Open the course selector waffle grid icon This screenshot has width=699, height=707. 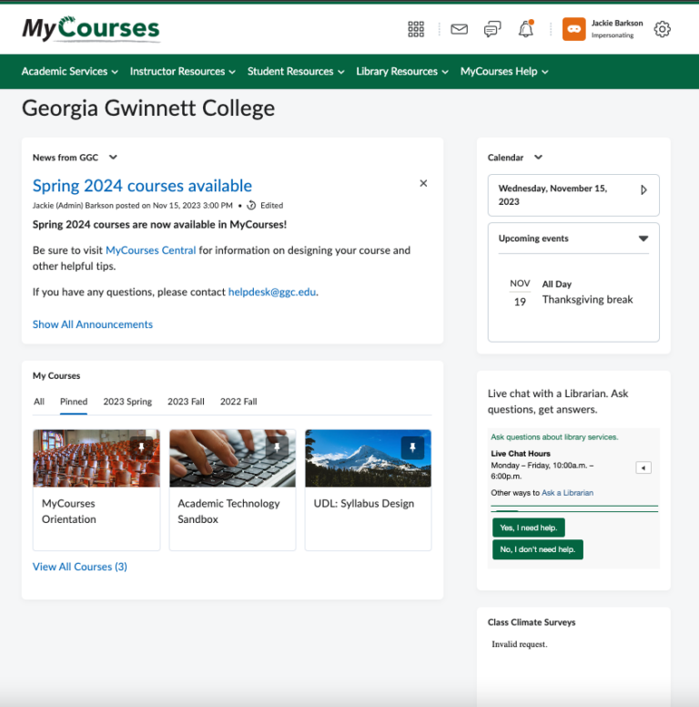click(x=416, y=29)
